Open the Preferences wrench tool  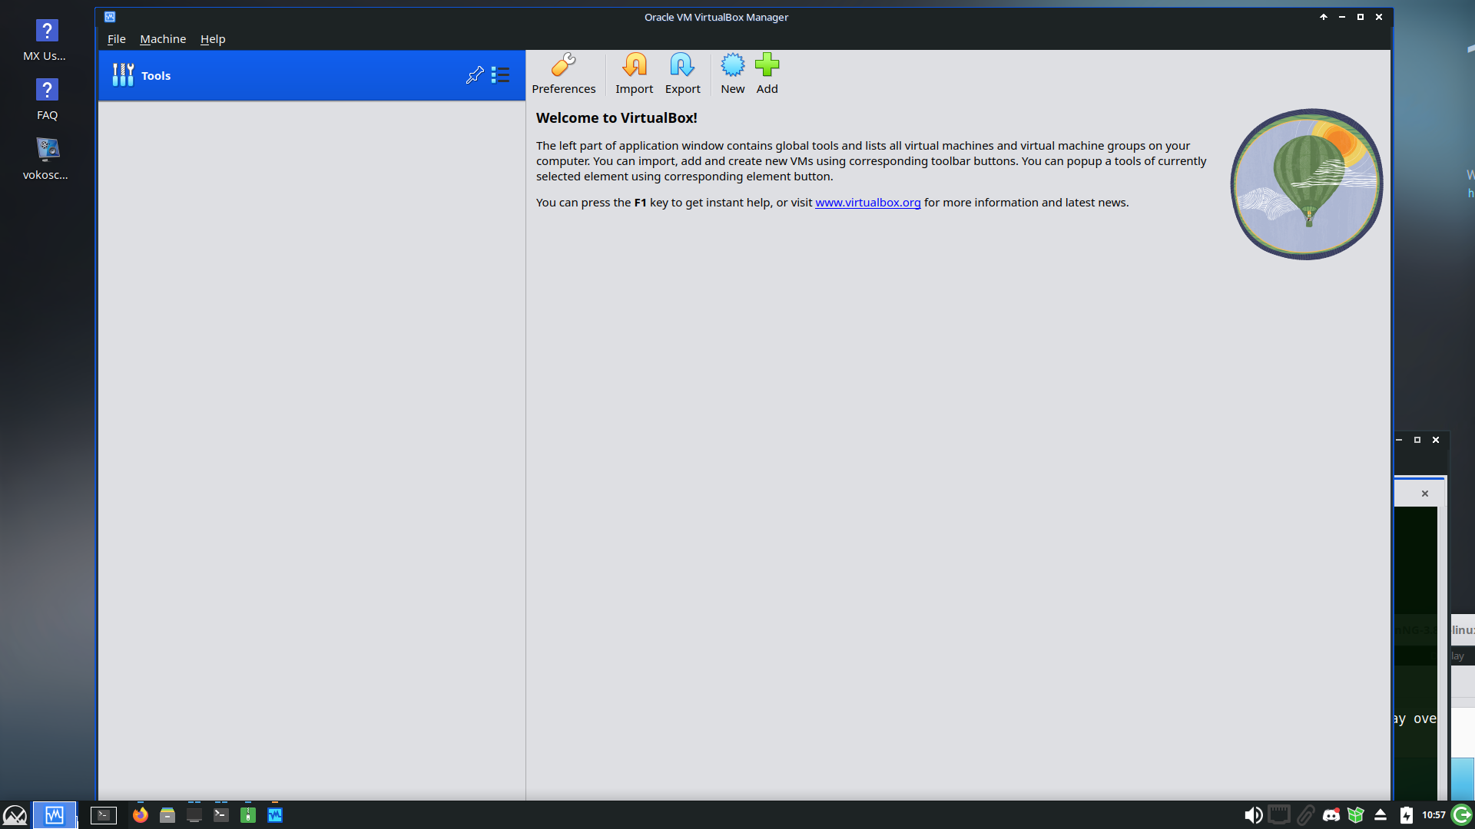tap(563, 74)
